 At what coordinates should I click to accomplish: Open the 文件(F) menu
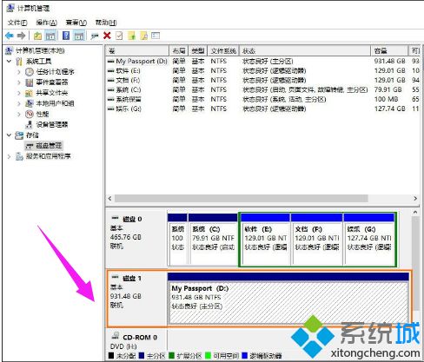(17, 23)
